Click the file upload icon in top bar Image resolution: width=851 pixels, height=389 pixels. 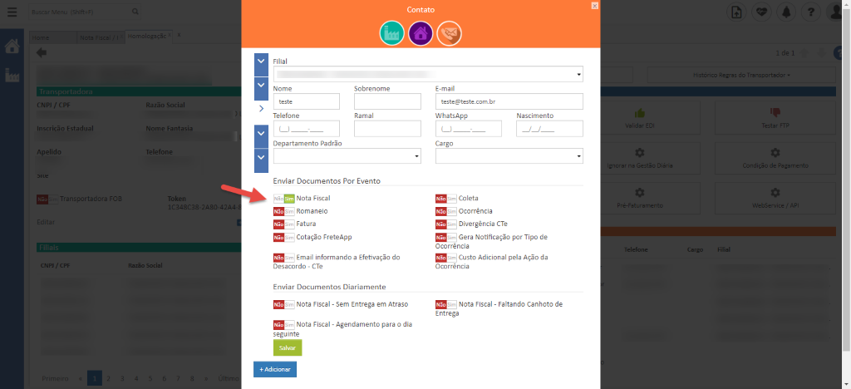[x=736, y=12]
